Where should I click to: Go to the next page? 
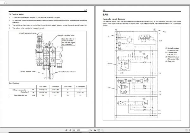point(91,130)
